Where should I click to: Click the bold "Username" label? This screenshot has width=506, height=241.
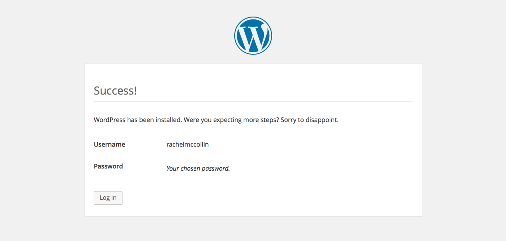click(109, 144)
